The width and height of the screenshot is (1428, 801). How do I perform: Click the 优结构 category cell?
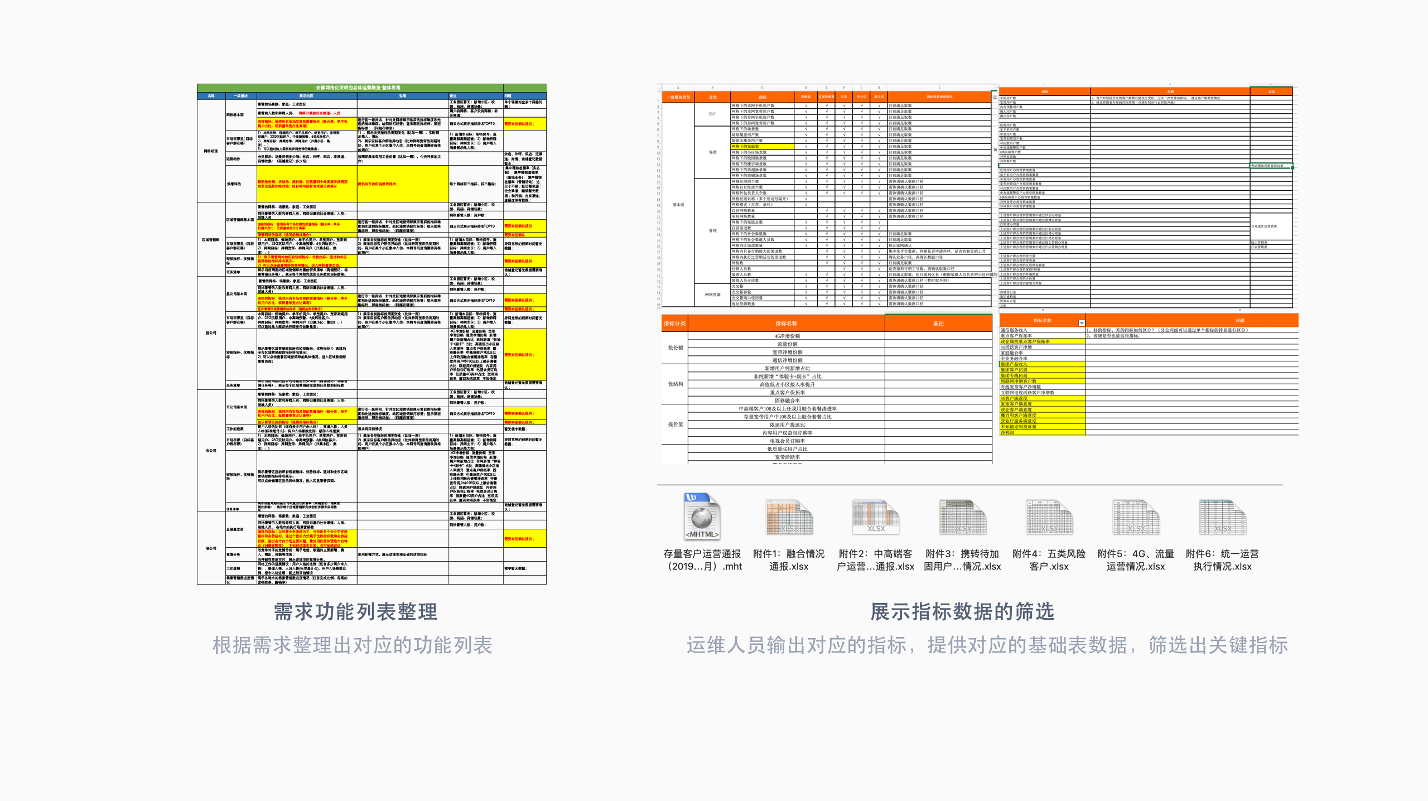tap(675, 384)
